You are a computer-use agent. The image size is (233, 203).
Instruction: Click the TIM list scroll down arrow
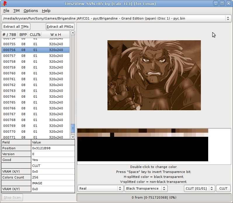coord(73,137)
